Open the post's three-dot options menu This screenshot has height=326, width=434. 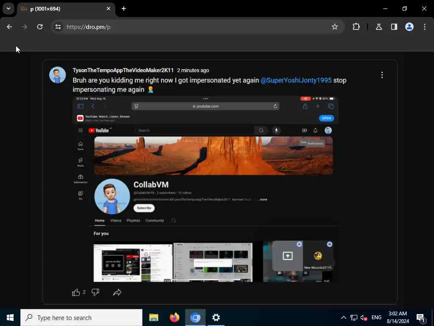point(382,75)
